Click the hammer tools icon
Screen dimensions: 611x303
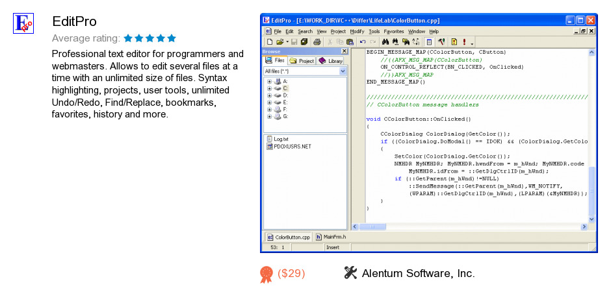pos(441,42)
